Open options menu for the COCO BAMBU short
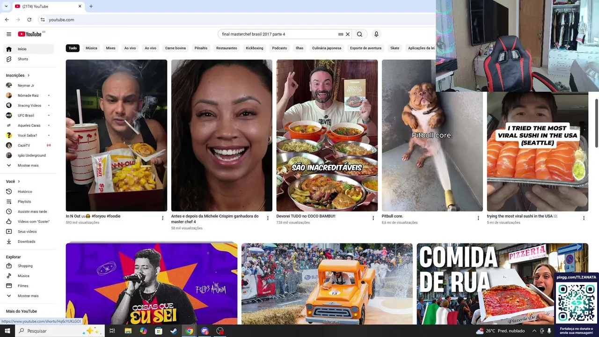This screenshot has height=337, width=599. point(373,218)
